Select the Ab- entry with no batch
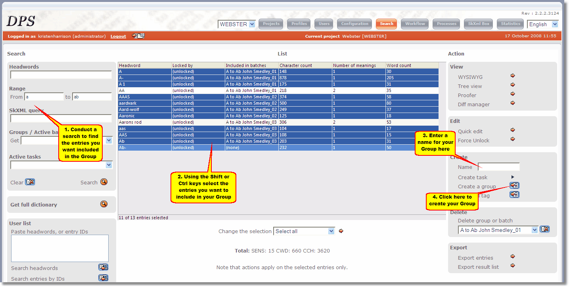 pos(278,147)
